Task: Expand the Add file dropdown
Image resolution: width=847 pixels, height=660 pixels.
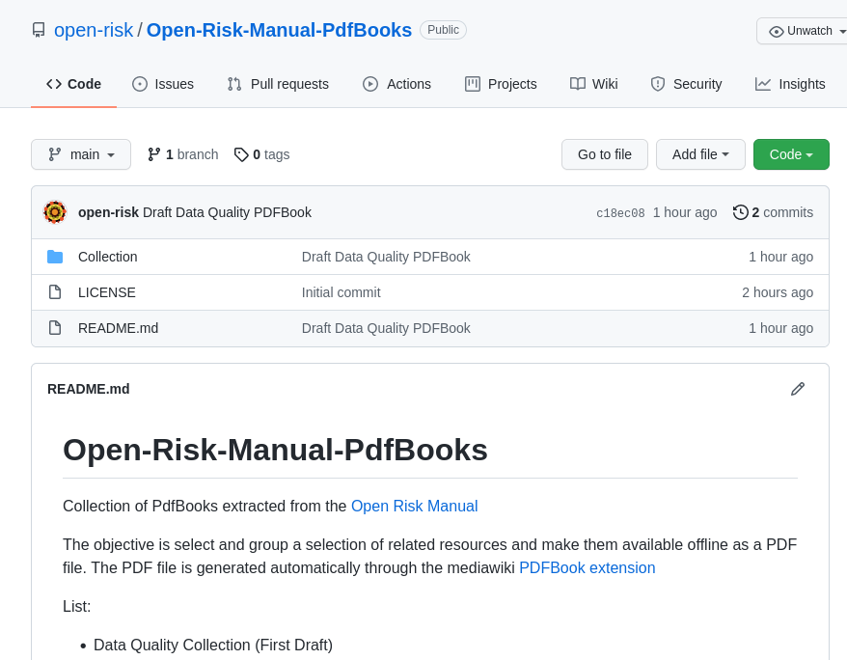Action: pos(700,154)
